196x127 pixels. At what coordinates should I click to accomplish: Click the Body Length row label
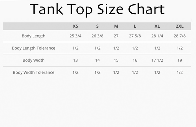(34, 36)
